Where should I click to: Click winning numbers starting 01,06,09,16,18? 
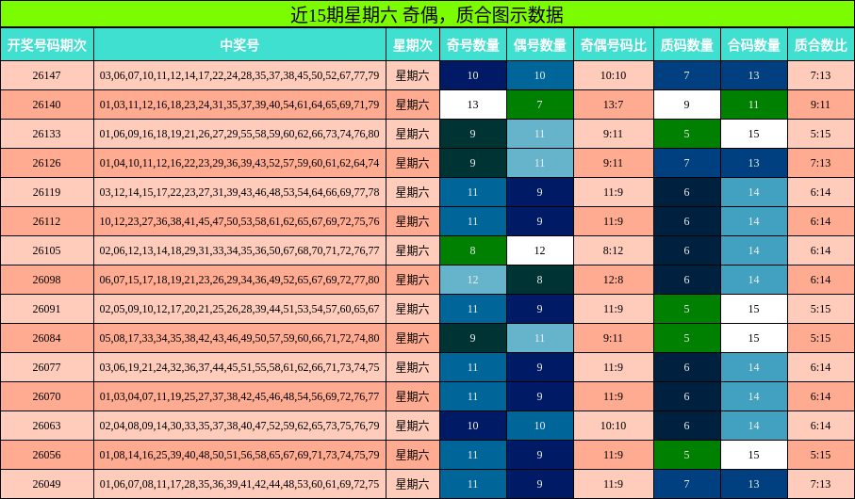click(x=240, y=134)
